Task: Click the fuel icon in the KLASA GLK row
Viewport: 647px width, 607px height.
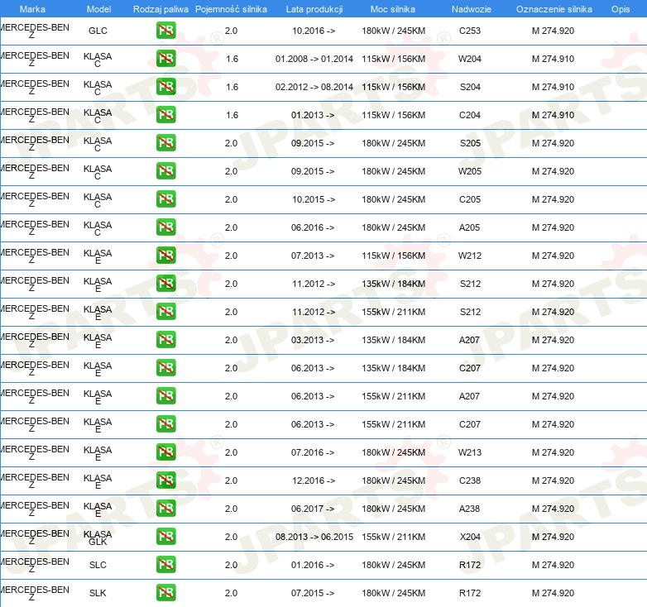Action: tap(165, 538)
